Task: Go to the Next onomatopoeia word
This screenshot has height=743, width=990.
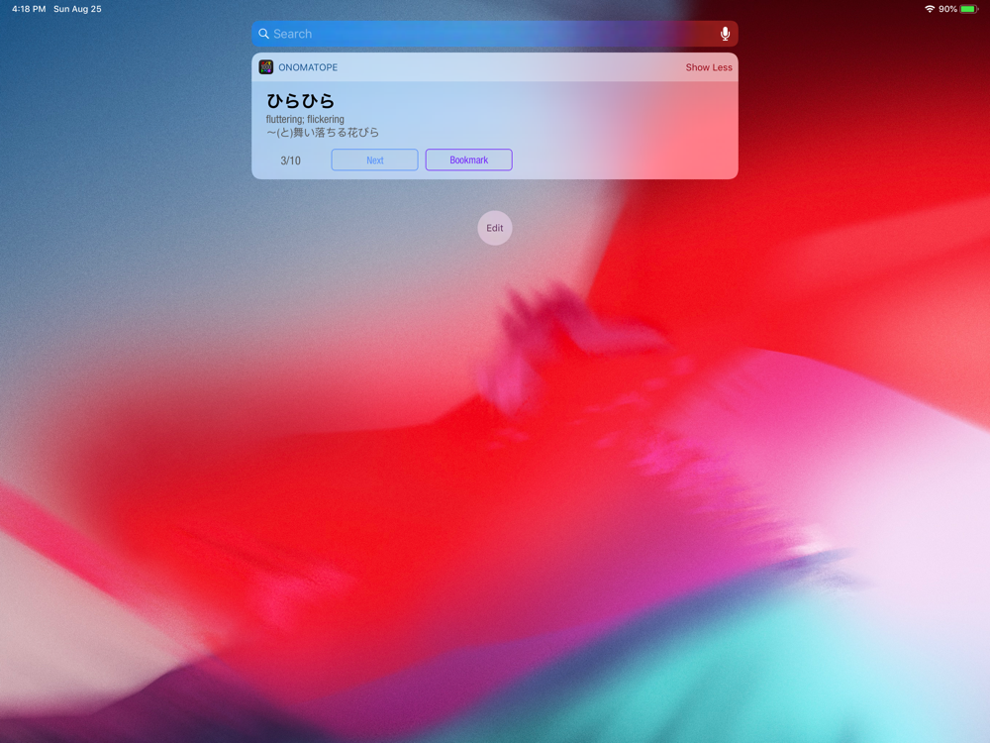Action: point(374,159)
